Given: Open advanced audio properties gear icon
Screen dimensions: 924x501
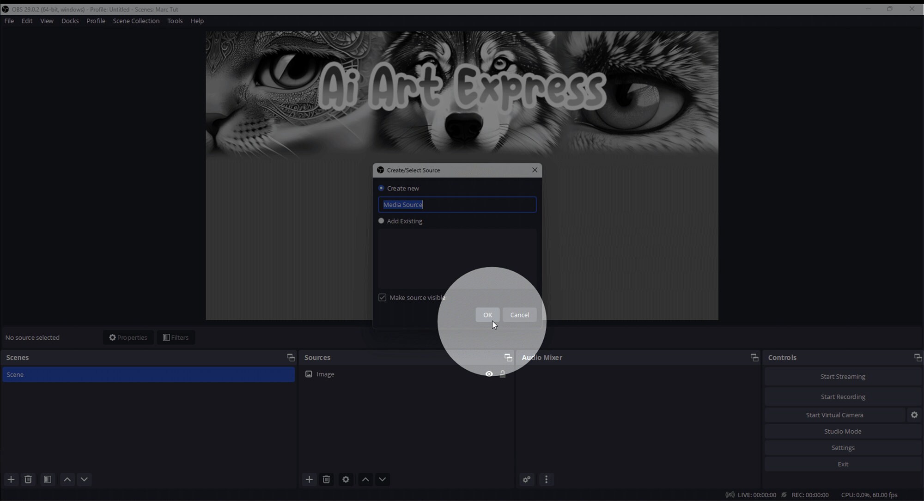Looking at the screenshot, I should pos(527,480).
